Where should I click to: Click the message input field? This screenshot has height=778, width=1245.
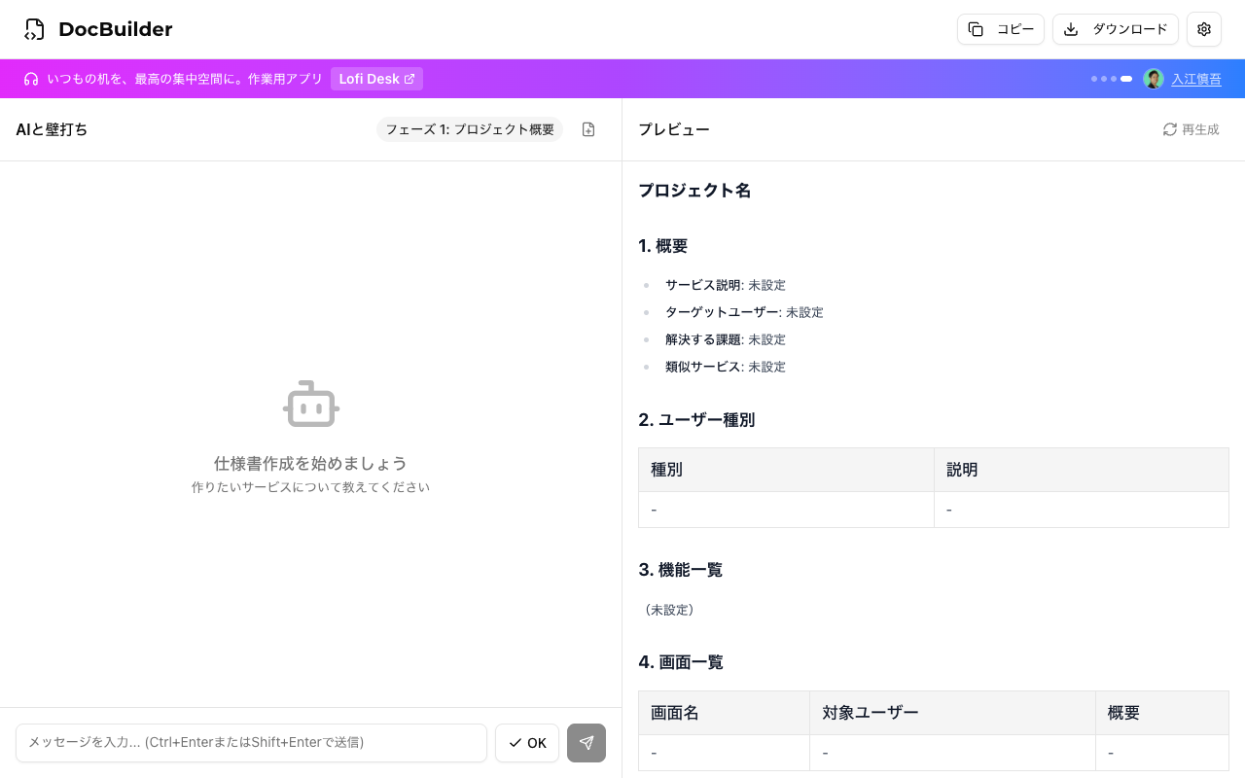251,742
